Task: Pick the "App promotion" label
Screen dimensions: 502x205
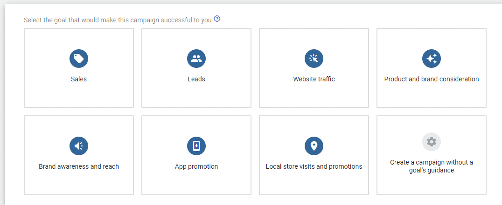Action: [x=196, y=166]
